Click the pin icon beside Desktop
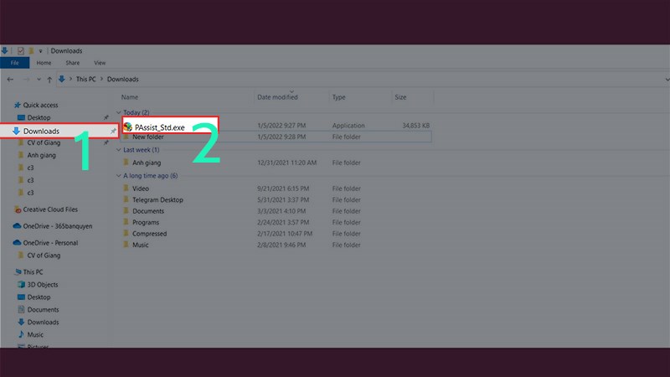 point(106,117)
